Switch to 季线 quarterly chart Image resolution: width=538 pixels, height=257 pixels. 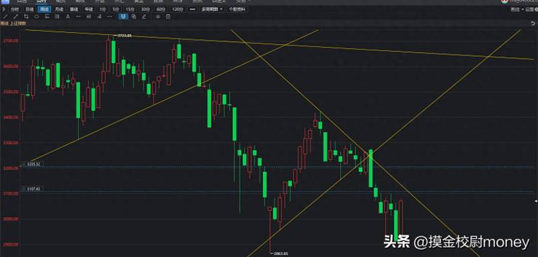point(74,9)
